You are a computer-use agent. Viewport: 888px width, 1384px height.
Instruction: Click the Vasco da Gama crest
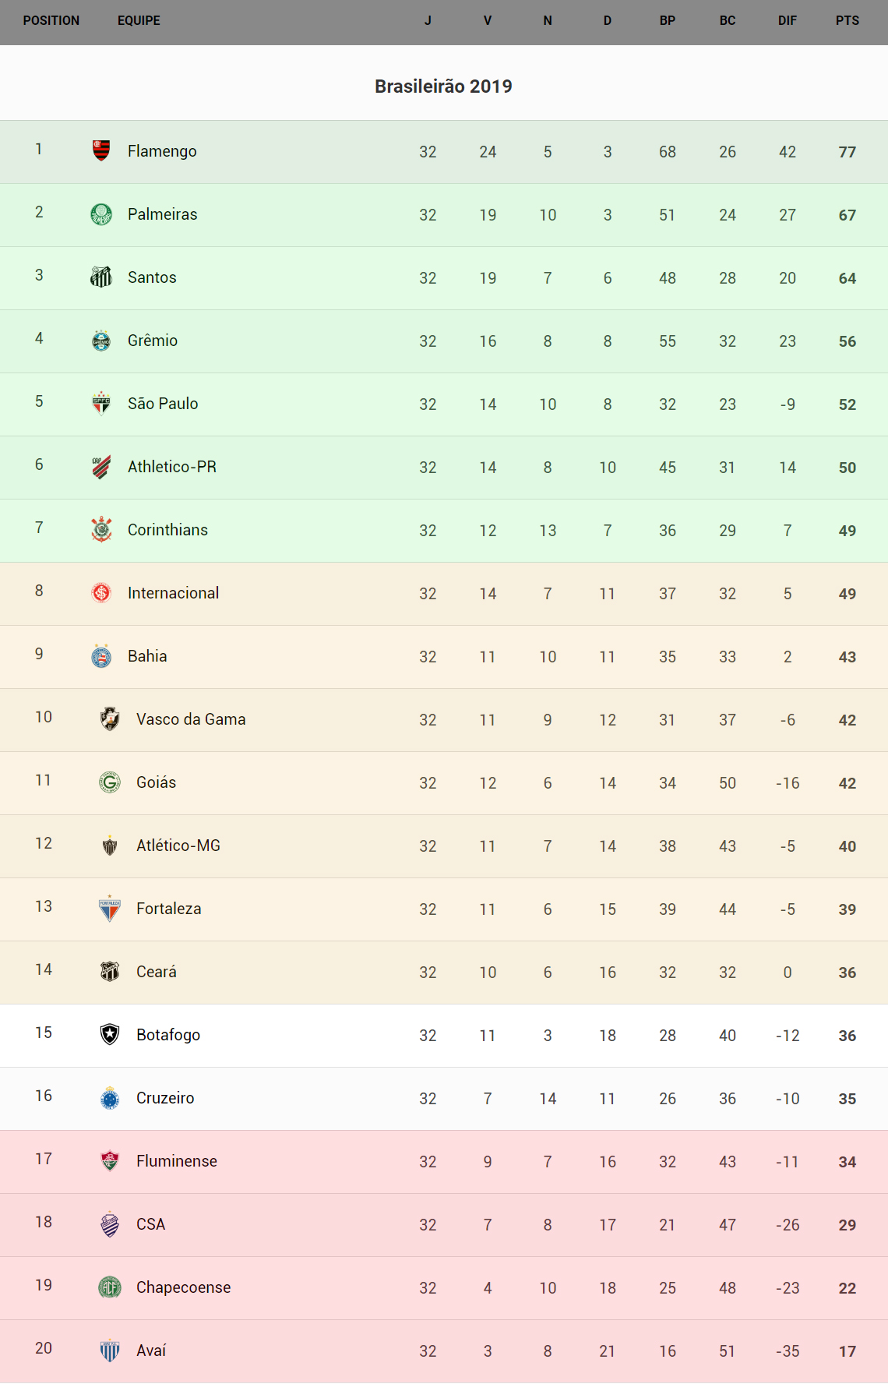tap(110, 718)
